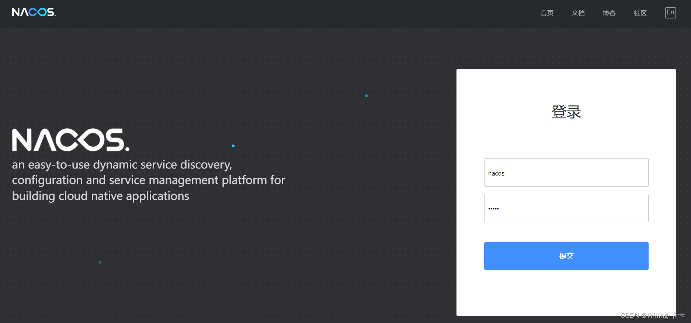Screen dimensions: 691x323
Task: Focus the username field containing nacos
Action: pyautogui.click(x=566, y=173)
